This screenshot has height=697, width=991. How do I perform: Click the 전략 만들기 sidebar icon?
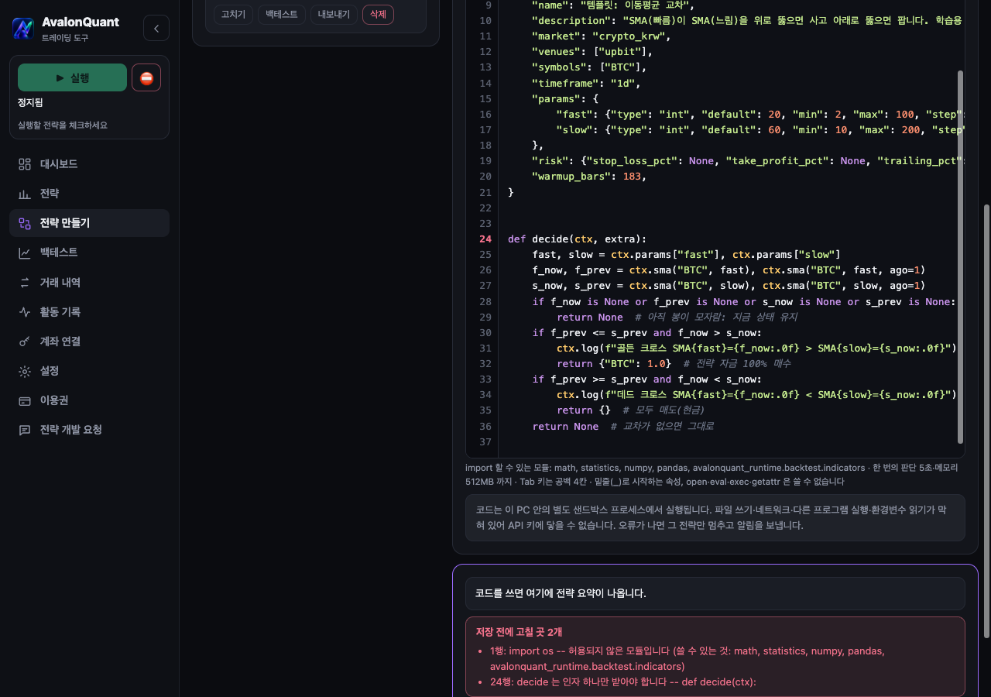pyautogui.click(x=25, y=223)
